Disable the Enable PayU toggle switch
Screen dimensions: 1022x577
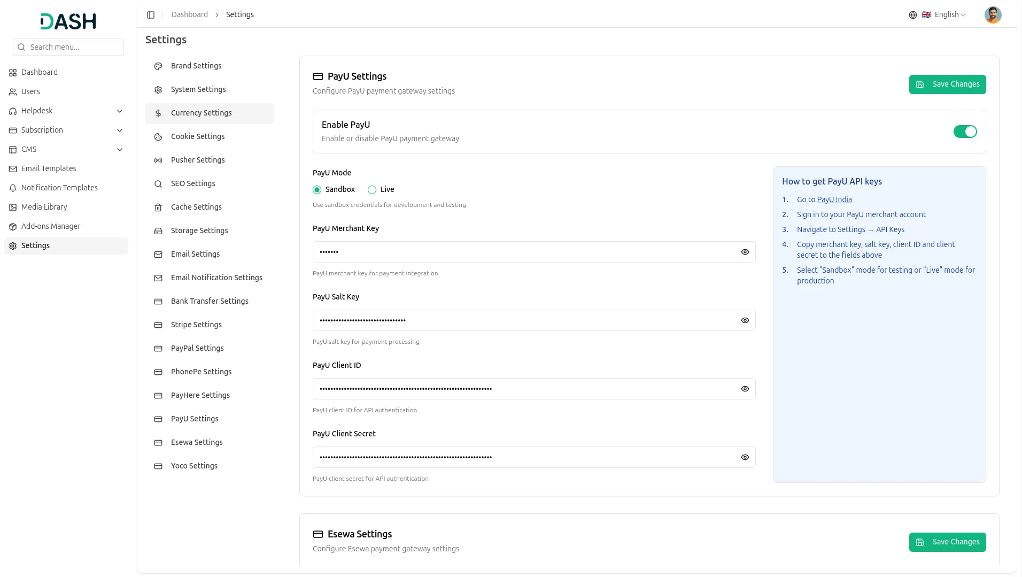click(965, 132)
